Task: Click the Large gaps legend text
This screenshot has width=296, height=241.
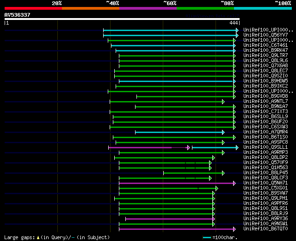Action: point(19,237)
